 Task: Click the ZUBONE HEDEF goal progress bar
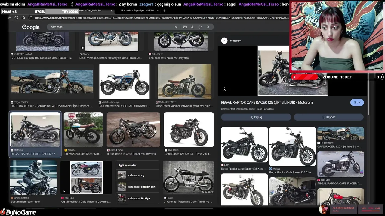[337, 77]
